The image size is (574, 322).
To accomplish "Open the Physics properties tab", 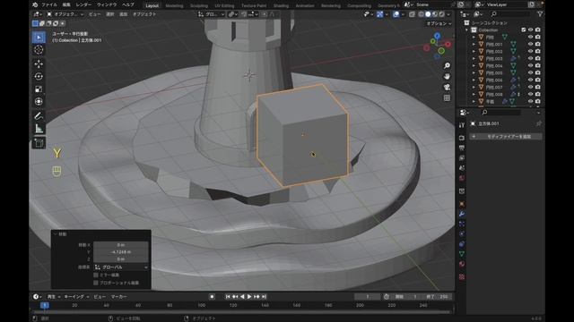I will pyautogui.click(x=462, y=233).
